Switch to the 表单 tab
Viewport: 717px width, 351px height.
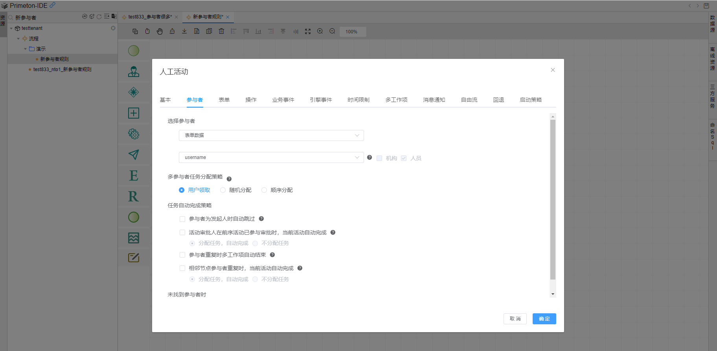pyautogui.click(x=224, y=100)
